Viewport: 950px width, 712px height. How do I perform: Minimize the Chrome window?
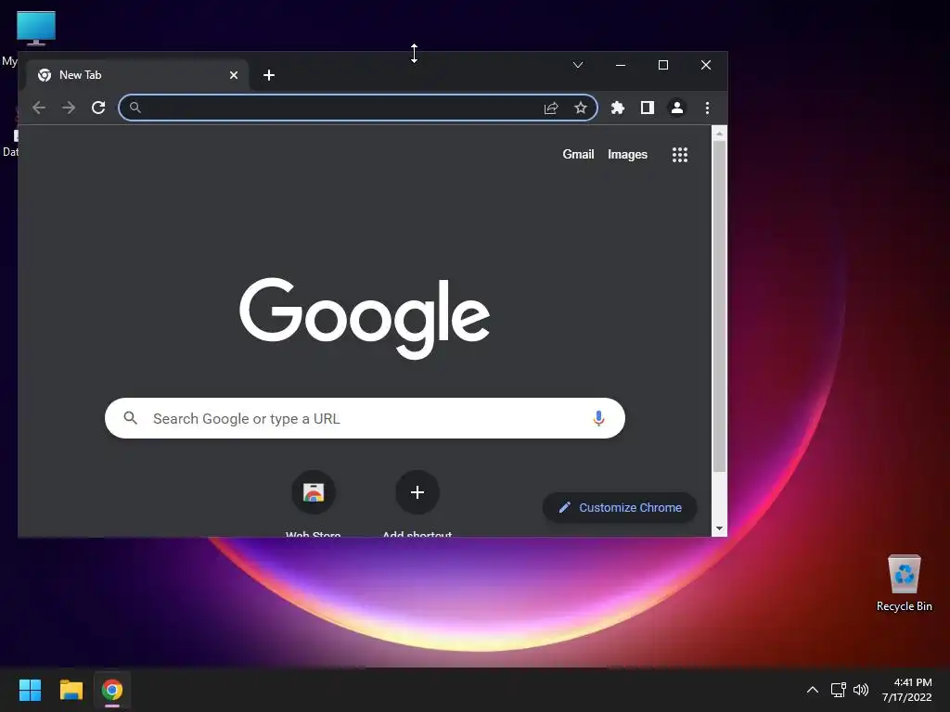(621, 65)
